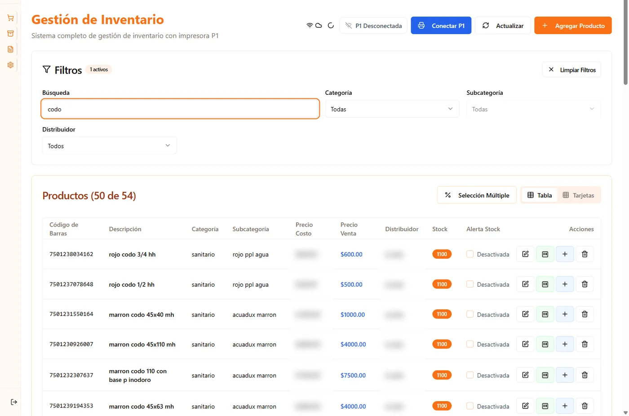
Task: Click Agregar Producto button
Action: point(573,26)
